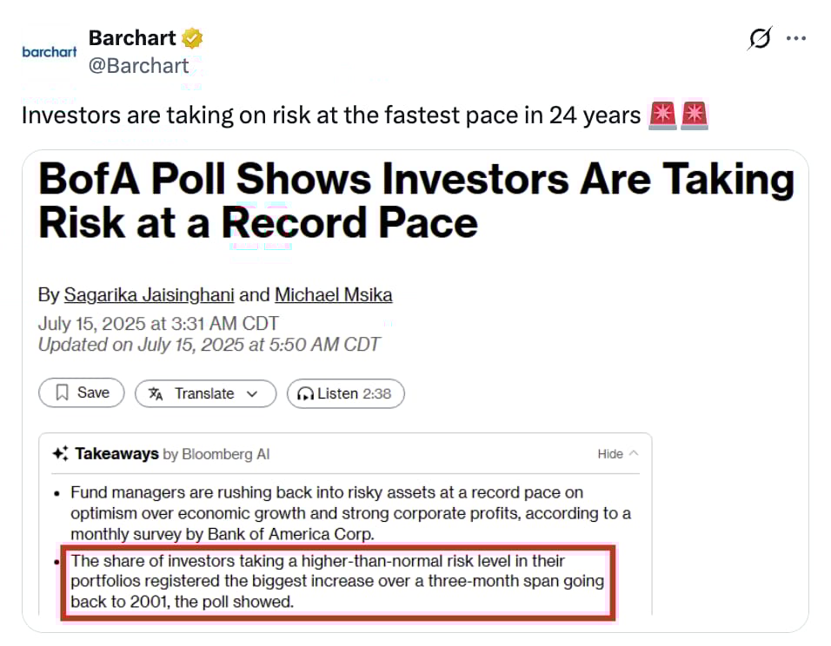The width and height of the screenshot is (831, 646).
Task: Click the Hide label in Takeaways
Action: [x=610, y=454]
